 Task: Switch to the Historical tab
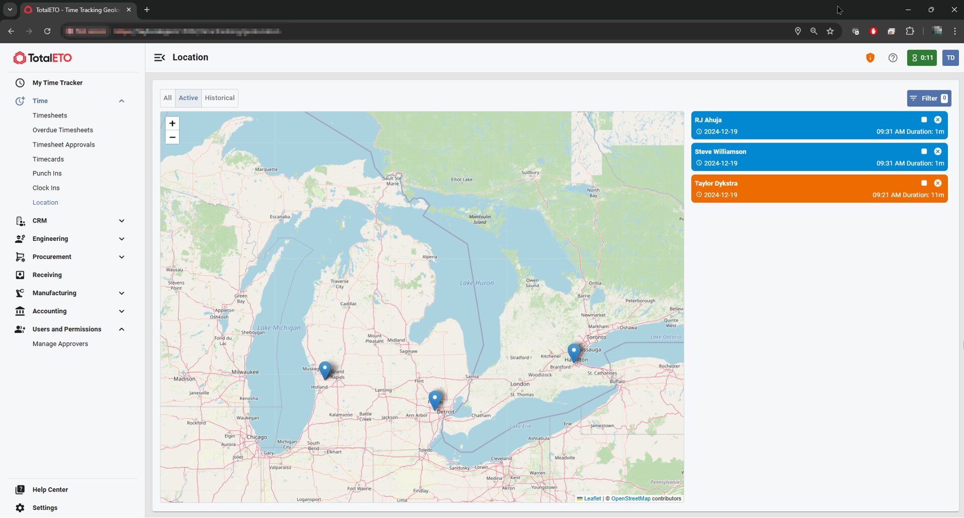click(219, 98)
